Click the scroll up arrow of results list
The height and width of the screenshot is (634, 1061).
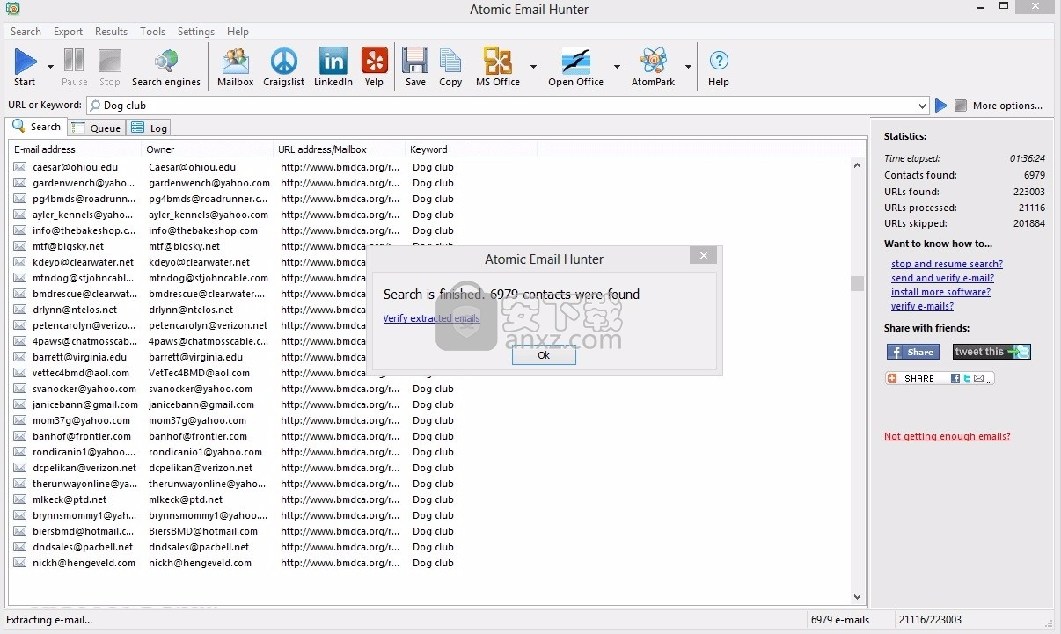coord(857,165)
